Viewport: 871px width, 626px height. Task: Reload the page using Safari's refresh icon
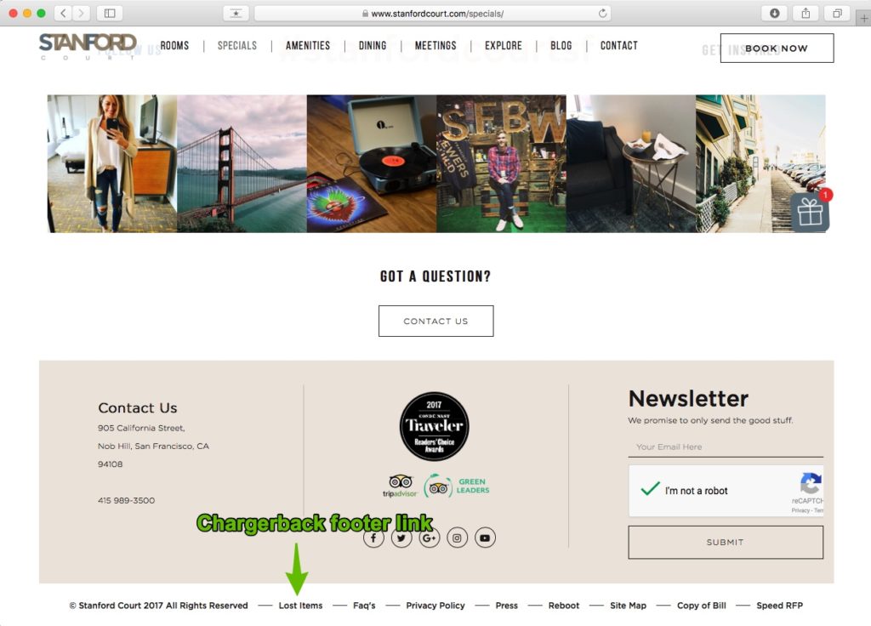(602, 14)
